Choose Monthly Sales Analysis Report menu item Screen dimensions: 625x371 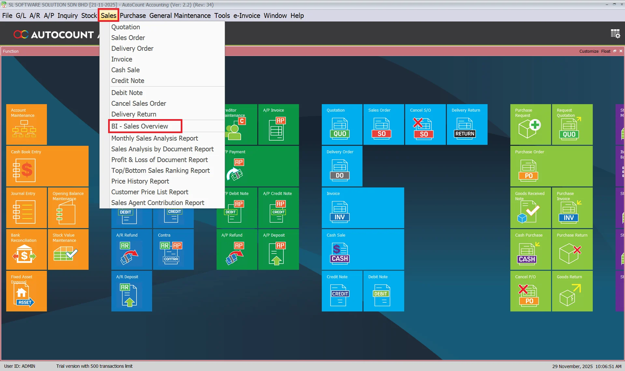pyautogui.click(x=155, y=138)
